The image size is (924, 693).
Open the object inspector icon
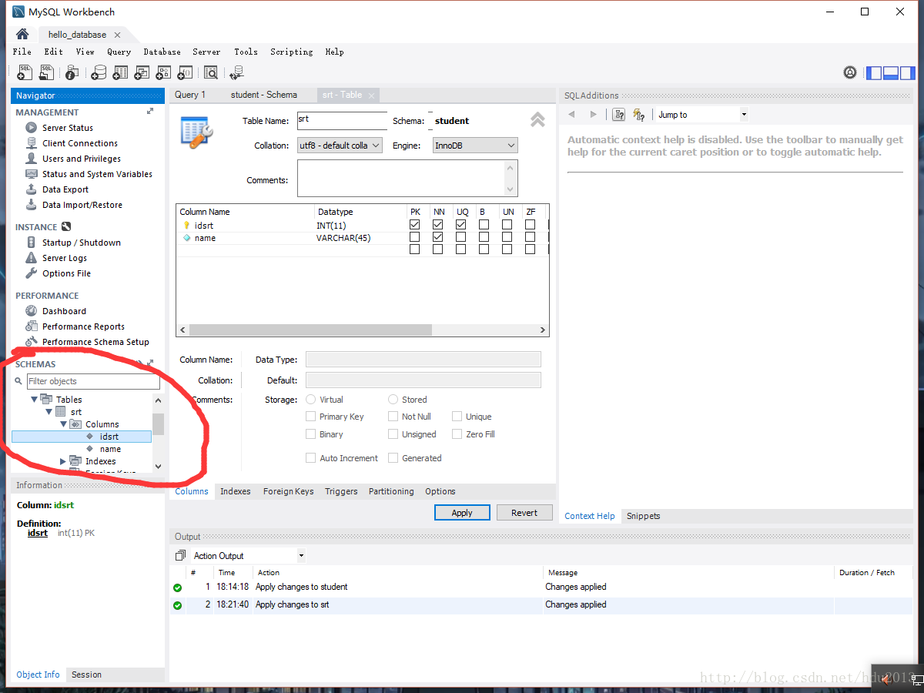tap(72, 72)
